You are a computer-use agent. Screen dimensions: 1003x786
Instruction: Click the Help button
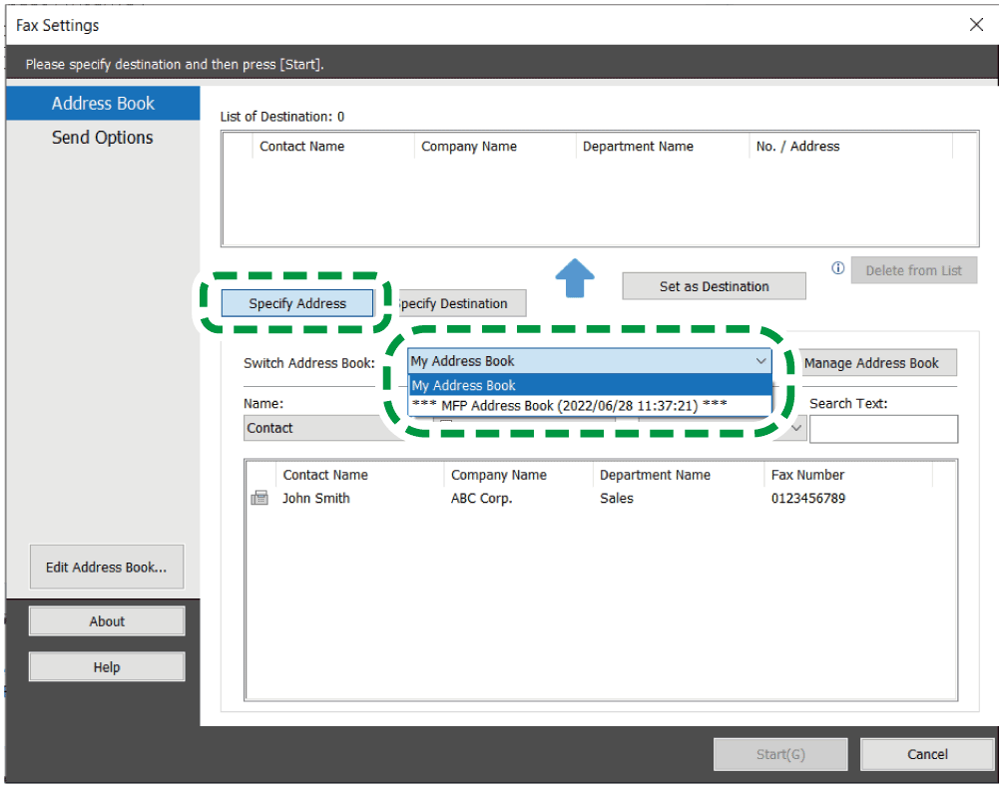[107, 667]
